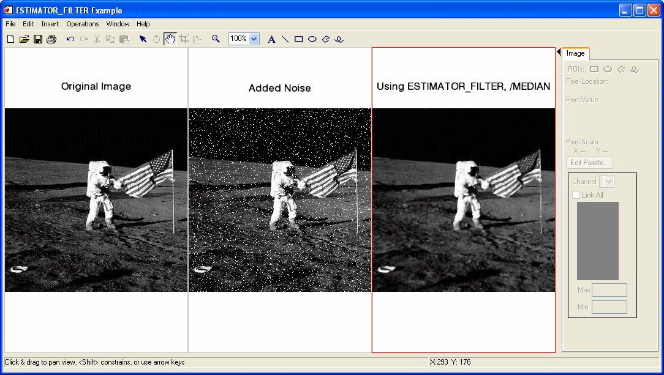The image size is (664, 375).
Task: Click the Max input field
Action: pyautogui.click(x=609, y=290)
